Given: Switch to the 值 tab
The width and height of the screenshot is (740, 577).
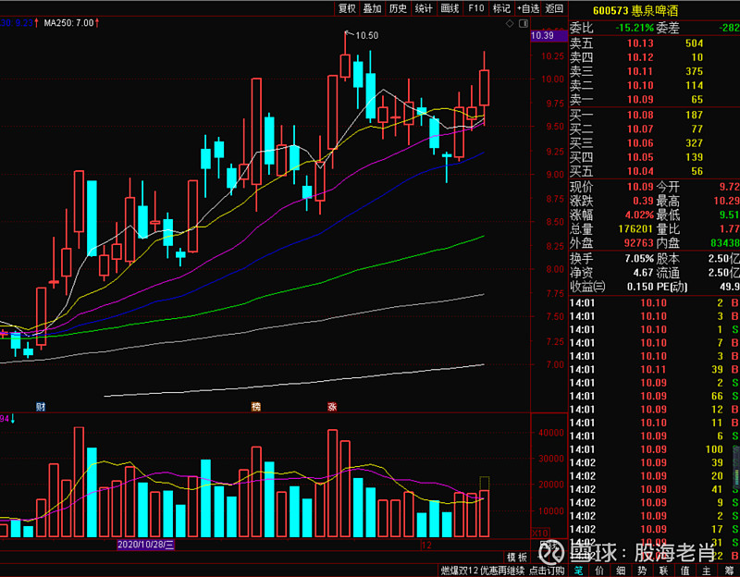Looking at the screenshot, I should [684, 571].
